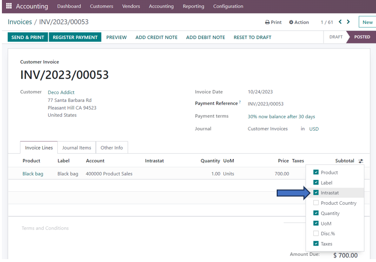Switch to the Other Info tab
The image size is (376, 262).
[x=111, y=148]
